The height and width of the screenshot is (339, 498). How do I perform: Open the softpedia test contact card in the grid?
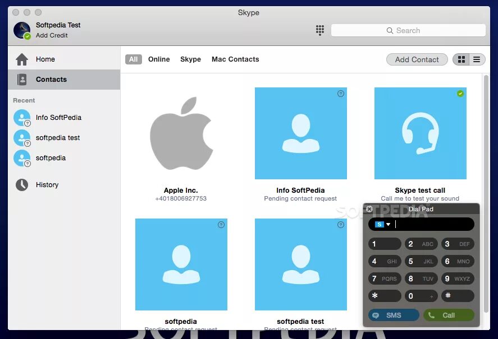coord(301,264)
